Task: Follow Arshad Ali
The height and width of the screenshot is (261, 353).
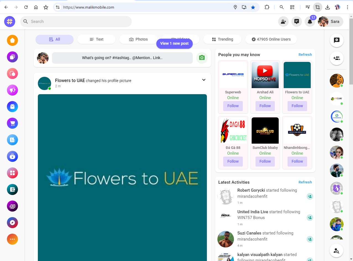Action: (265, 106)
